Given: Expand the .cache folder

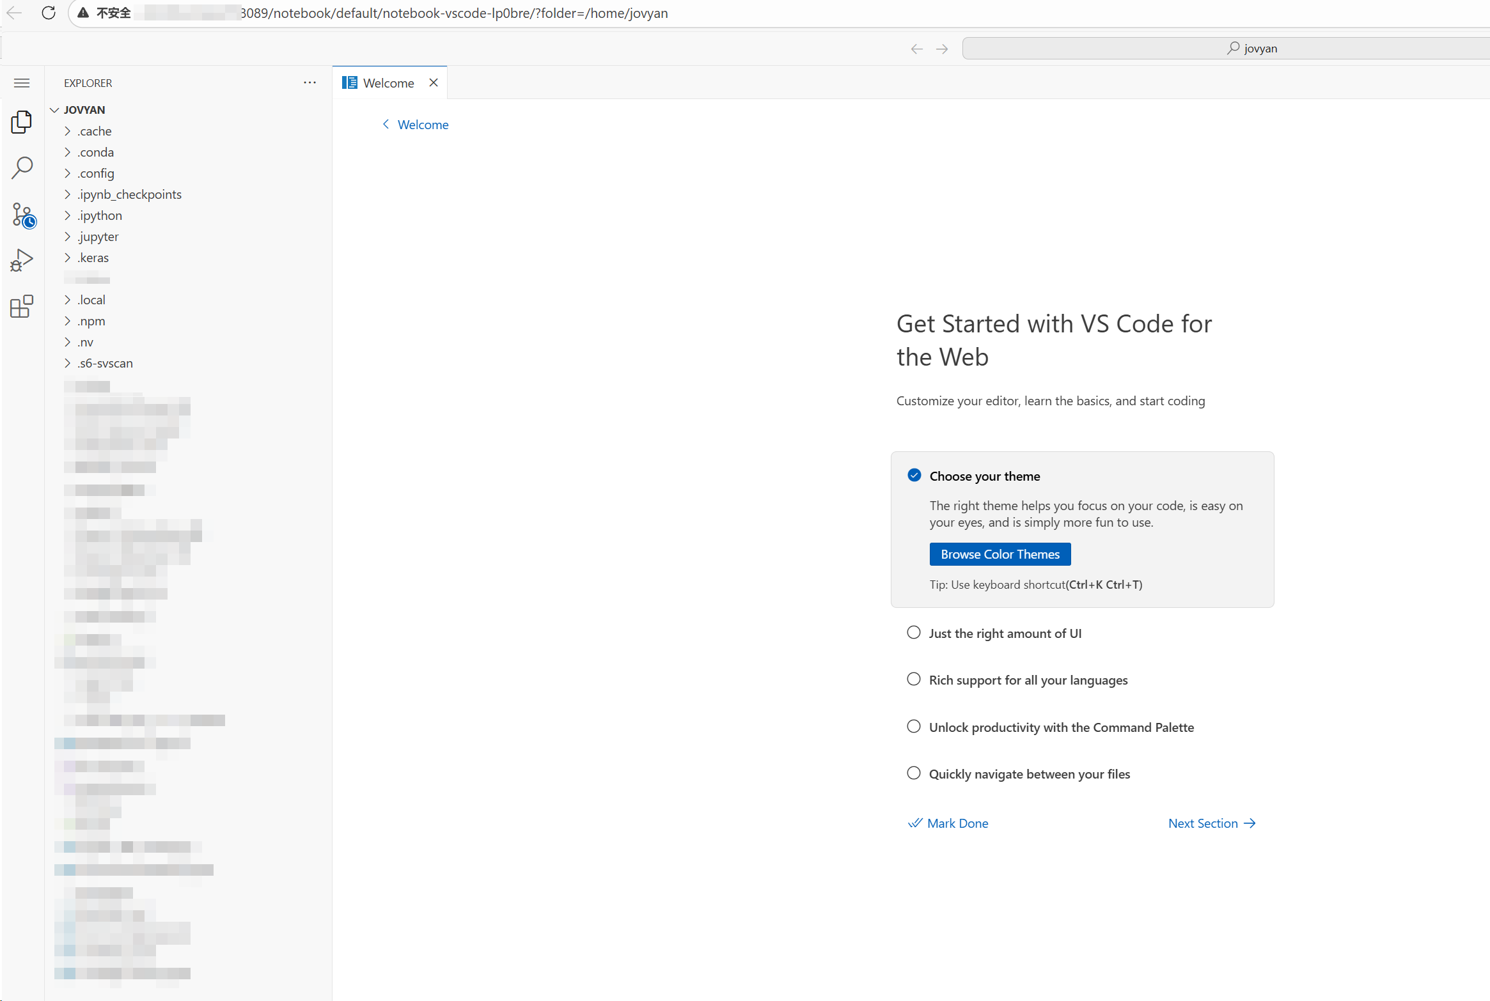Looking at the screenshot, I should click(95, 131).
